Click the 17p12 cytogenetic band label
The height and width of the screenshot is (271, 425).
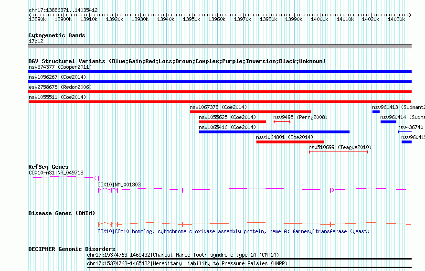pyautogui.click(x=36, y=42)
